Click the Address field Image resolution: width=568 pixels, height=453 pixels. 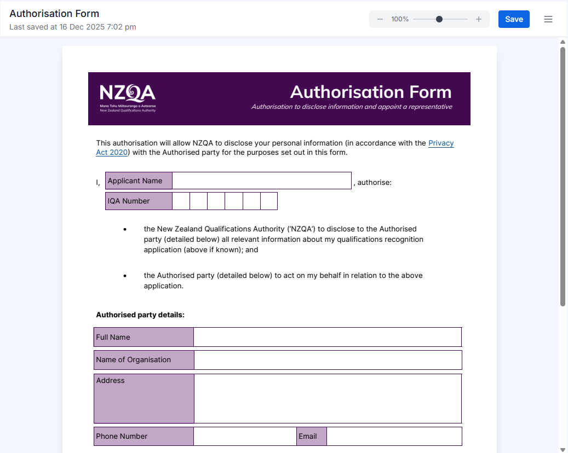[328, 398]
